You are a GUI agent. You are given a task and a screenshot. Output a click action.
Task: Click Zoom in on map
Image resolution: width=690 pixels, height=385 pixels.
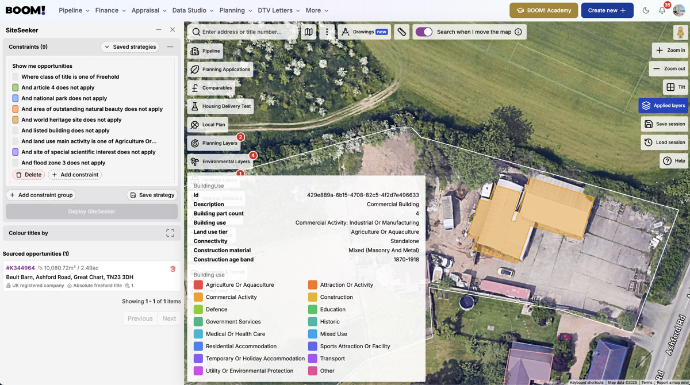670,51
